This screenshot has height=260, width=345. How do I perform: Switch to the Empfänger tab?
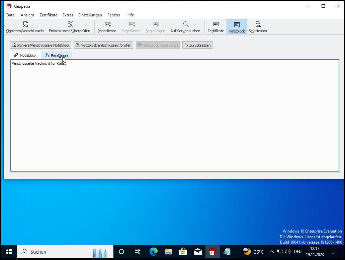57,55
